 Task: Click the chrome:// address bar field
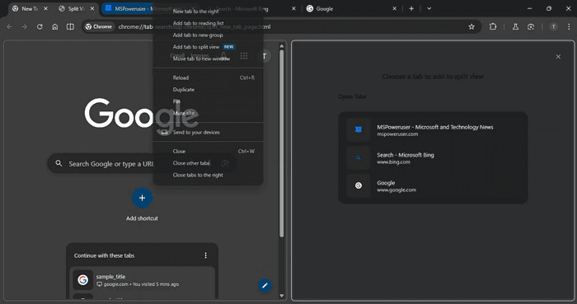click(x=282, y=26)
